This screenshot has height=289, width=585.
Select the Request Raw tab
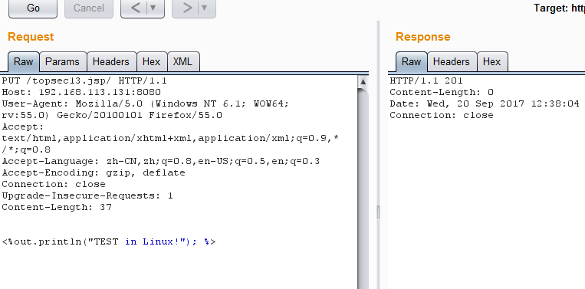coord(23,61)
